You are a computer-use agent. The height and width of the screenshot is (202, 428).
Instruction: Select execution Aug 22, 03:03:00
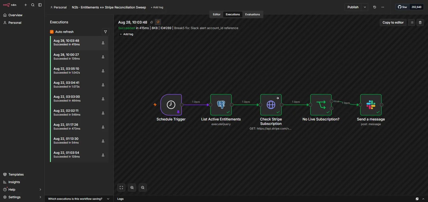79,99
